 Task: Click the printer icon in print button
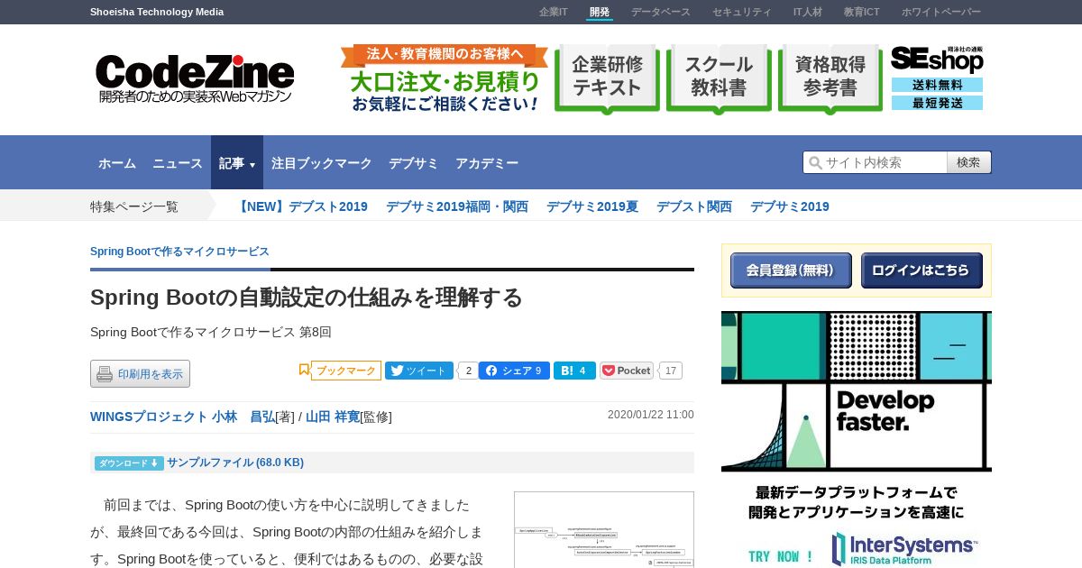point(105,374)
